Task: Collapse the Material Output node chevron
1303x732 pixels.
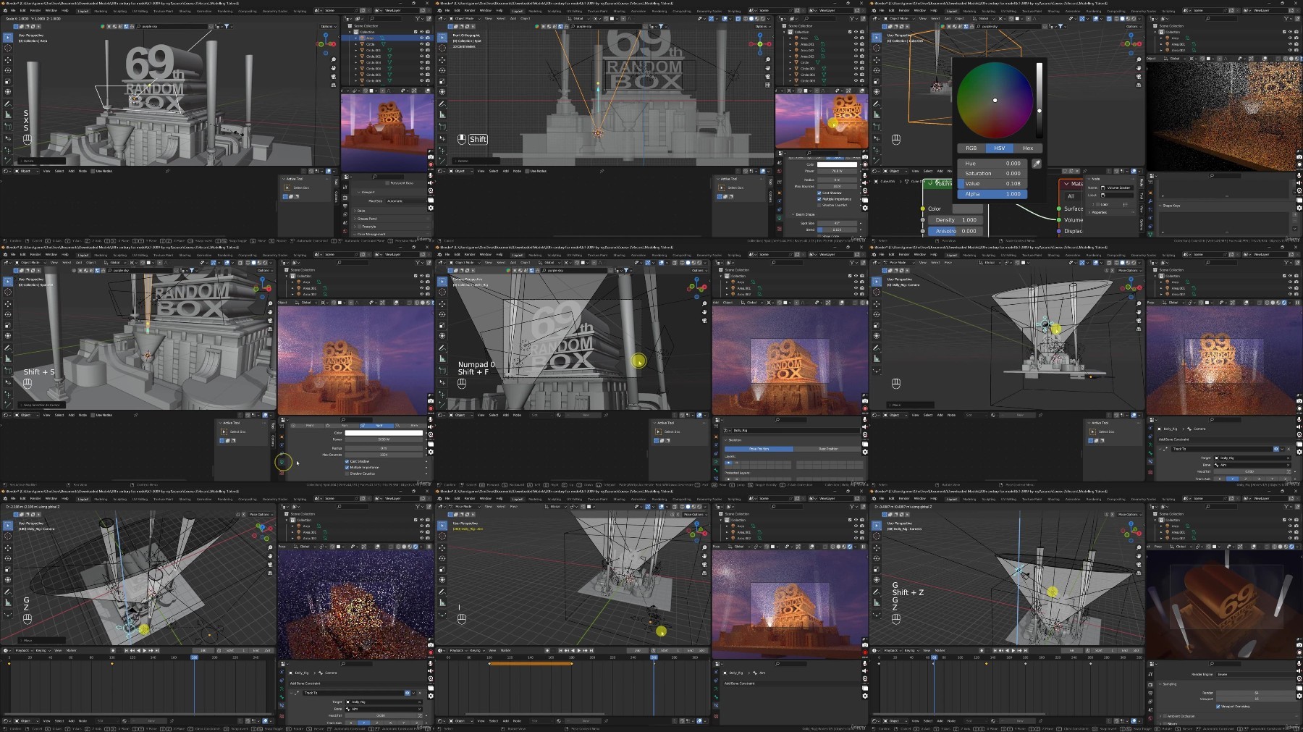Action: point(1066,184)
